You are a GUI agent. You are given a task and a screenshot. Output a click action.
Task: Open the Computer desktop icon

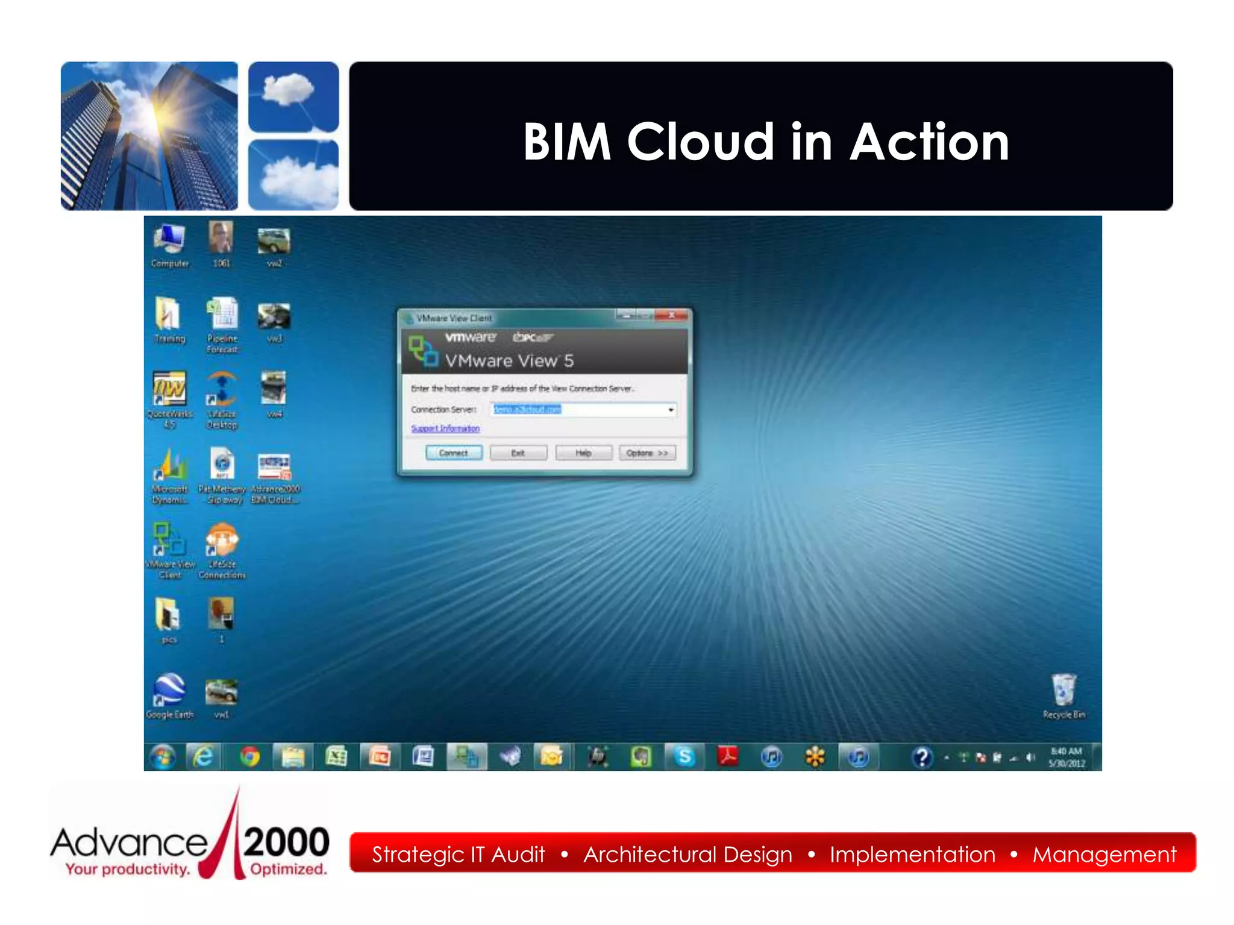coord(169,246)
